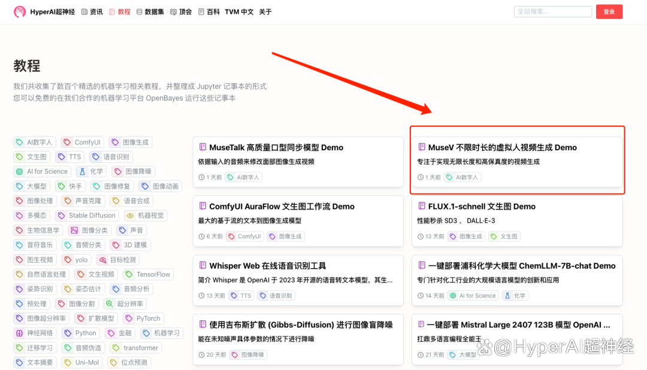This screenshot has height=370, width=647.
Task: Filter tutorials by 文生图 sidebar tag
Action: point(31,157)
